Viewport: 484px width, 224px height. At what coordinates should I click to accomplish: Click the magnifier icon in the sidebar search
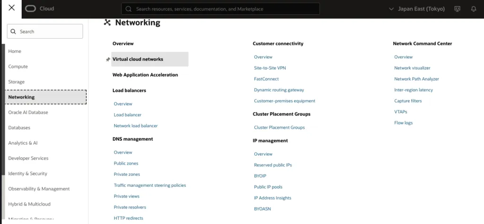click(13, 32)
